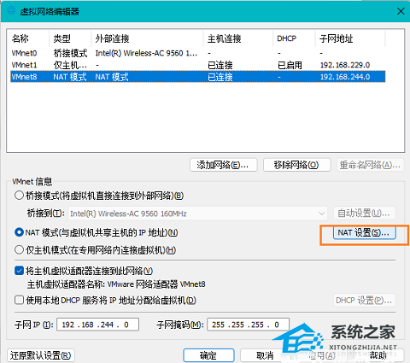410x363 pixels.
Task: Select the VMnet8 row
Action: point(198,77)
